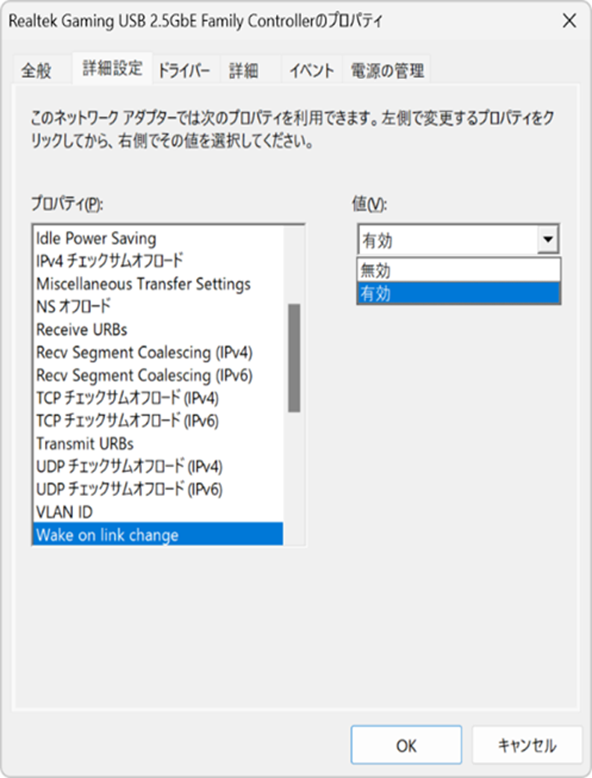The image size is (592, 778).
Task: Click the property list scrollbar thumb
Action: coord(294,358)
